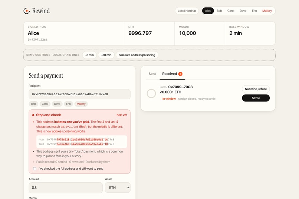The width and height of the screenshot is (299, 199).
Task: Click Simulate address poisoning button
Action: [x=137, y=55]
